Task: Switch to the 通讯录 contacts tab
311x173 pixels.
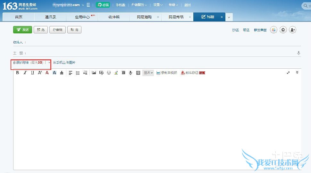Action: [x=50, y=17]
